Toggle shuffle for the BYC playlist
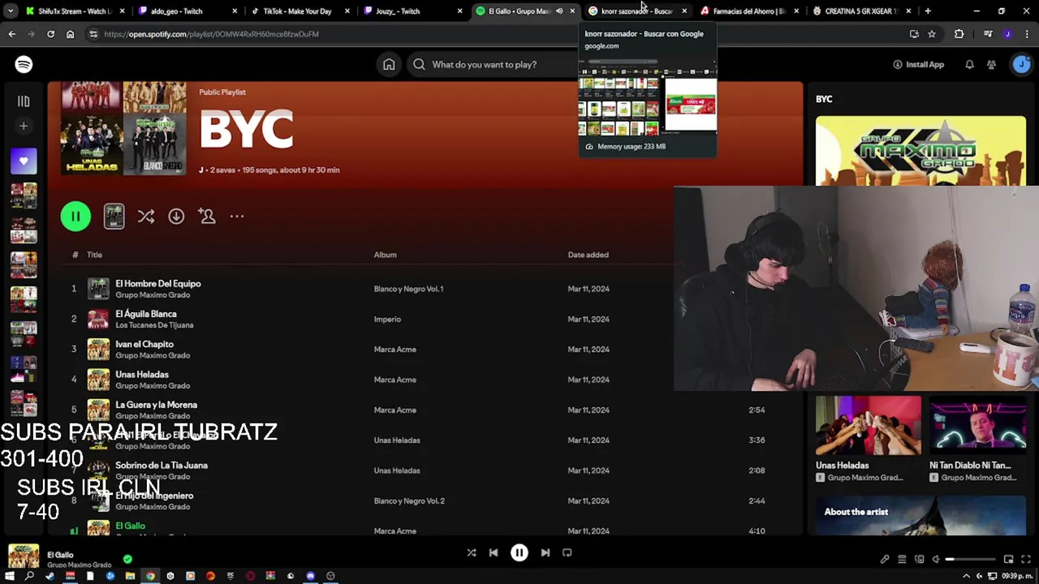Viewport: 1039px width, 584px height. point(145,216)
